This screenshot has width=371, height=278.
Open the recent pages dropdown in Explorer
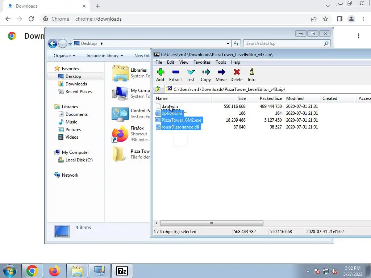70,44
